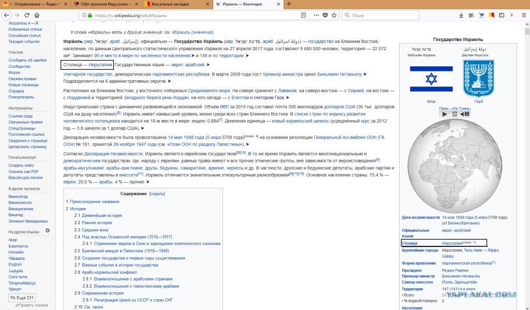Click the Поиск search field

tap(380, 15)
